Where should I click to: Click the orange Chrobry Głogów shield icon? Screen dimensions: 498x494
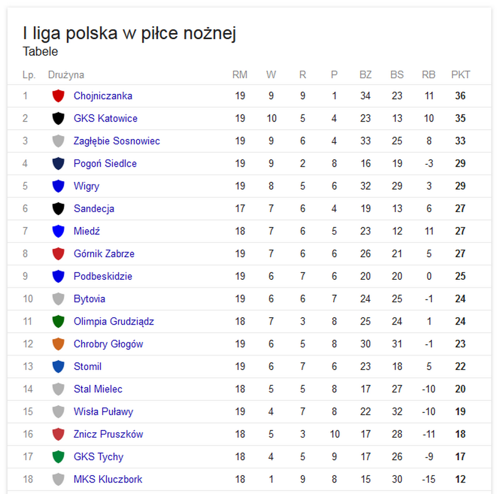pos(58,344)
